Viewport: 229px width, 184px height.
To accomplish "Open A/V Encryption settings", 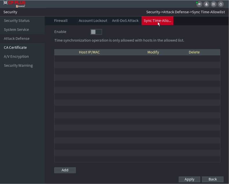I will (16, 57).
